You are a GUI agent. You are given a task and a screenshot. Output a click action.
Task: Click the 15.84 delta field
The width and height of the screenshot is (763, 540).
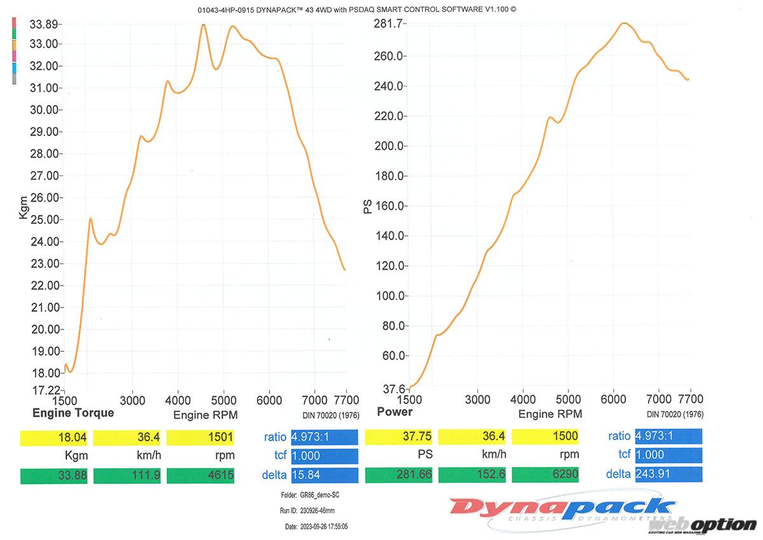pyautogui.click(x=324, y=474)
